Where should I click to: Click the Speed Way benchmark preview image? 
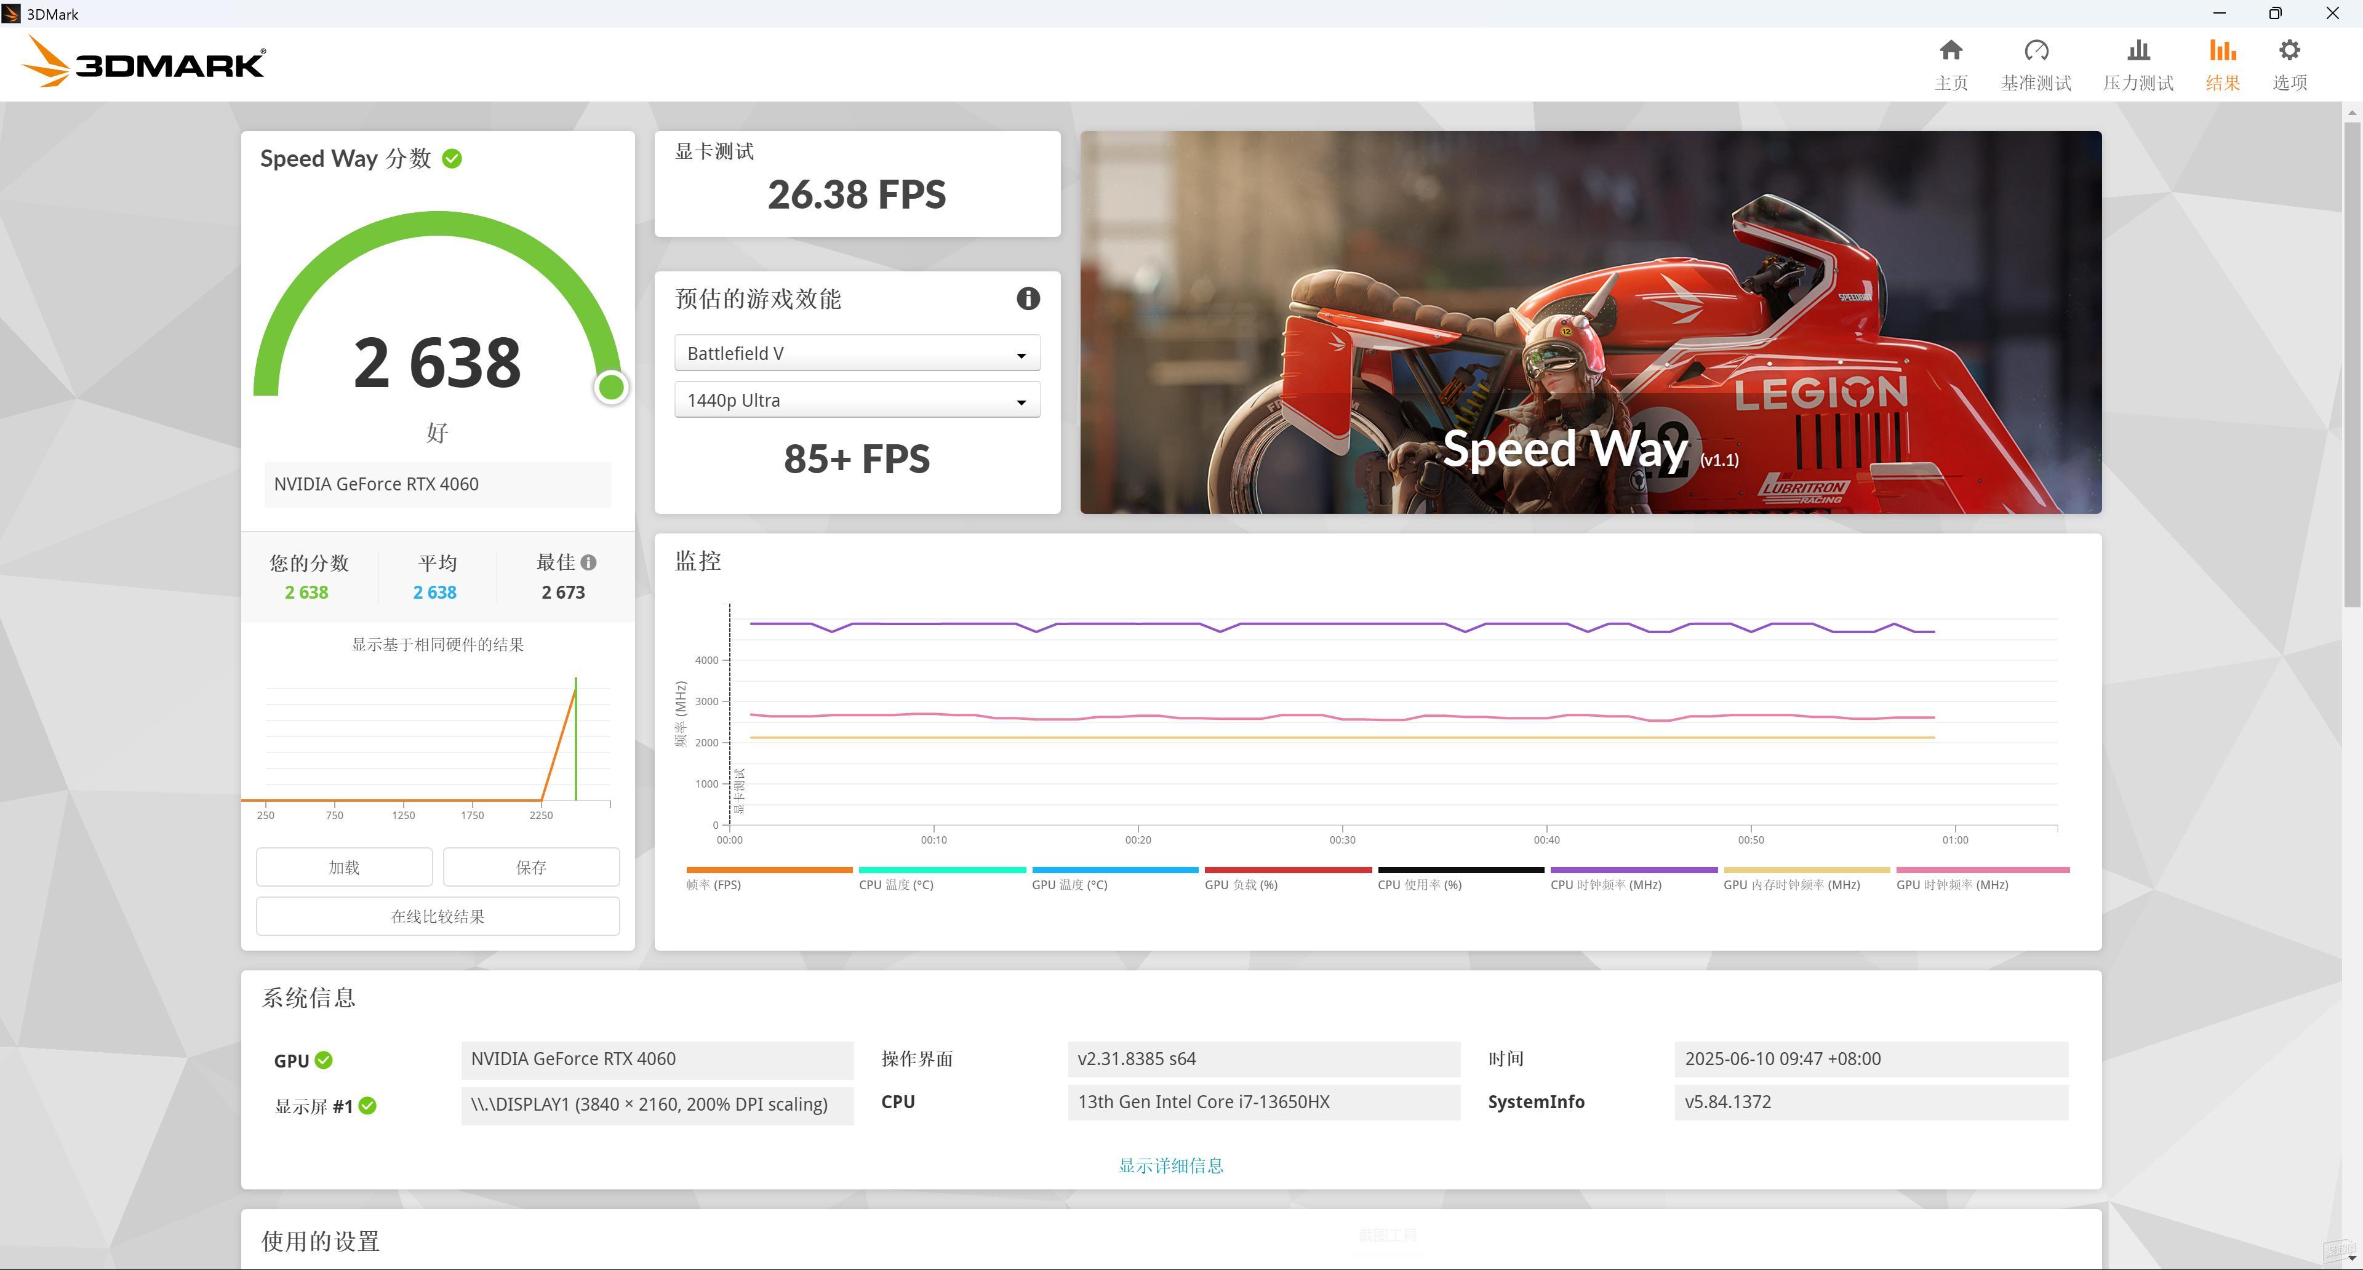1589,322
